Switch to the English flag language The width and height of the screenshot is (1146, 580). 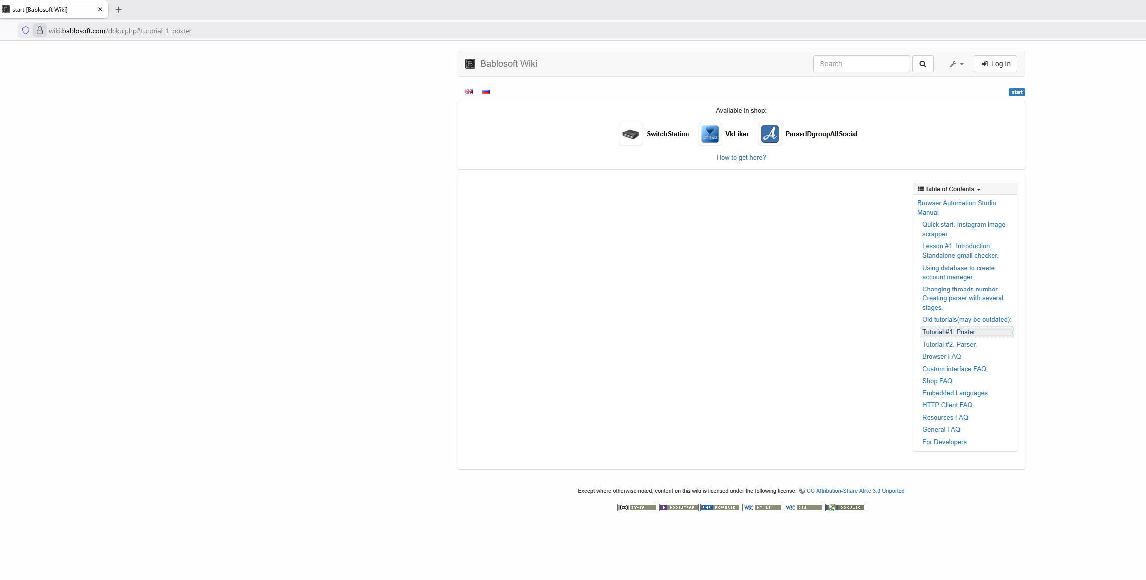(468, 92)
